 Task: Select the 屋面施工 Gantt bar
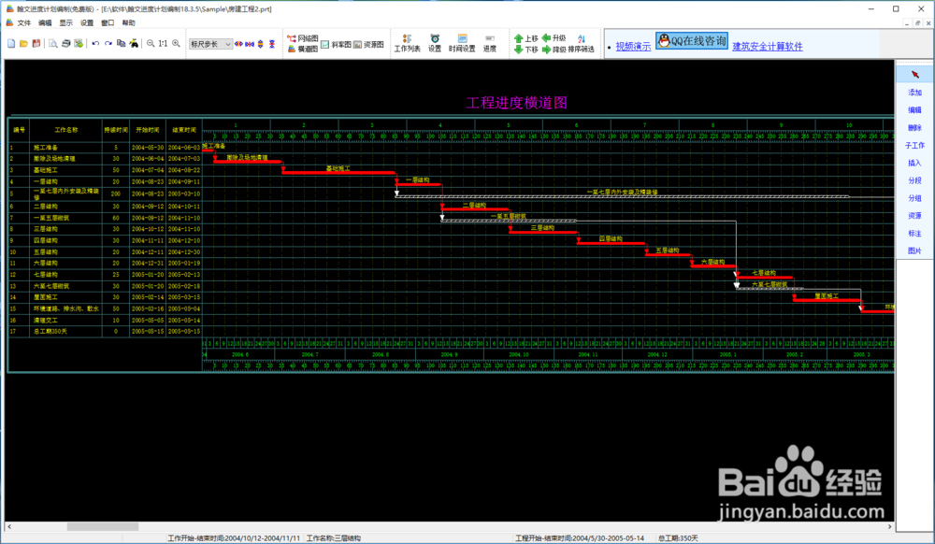point(827,300)
